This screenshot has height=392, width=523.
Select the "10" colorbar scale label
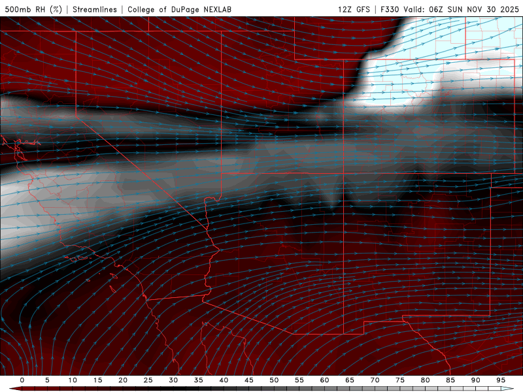[x=73, y=380]
